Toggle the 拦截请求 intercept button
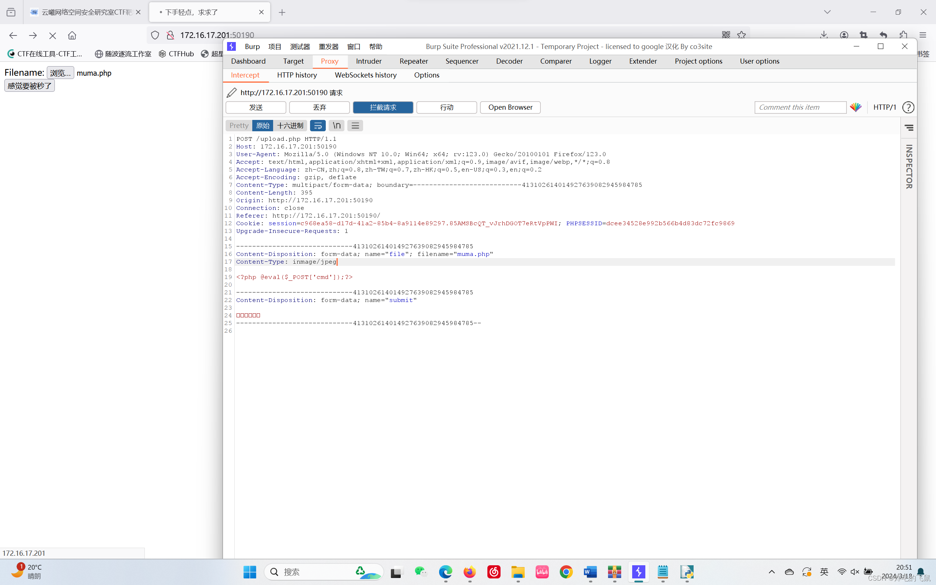The width and height of the screenshot is (936, 585). tap(382, 107)
